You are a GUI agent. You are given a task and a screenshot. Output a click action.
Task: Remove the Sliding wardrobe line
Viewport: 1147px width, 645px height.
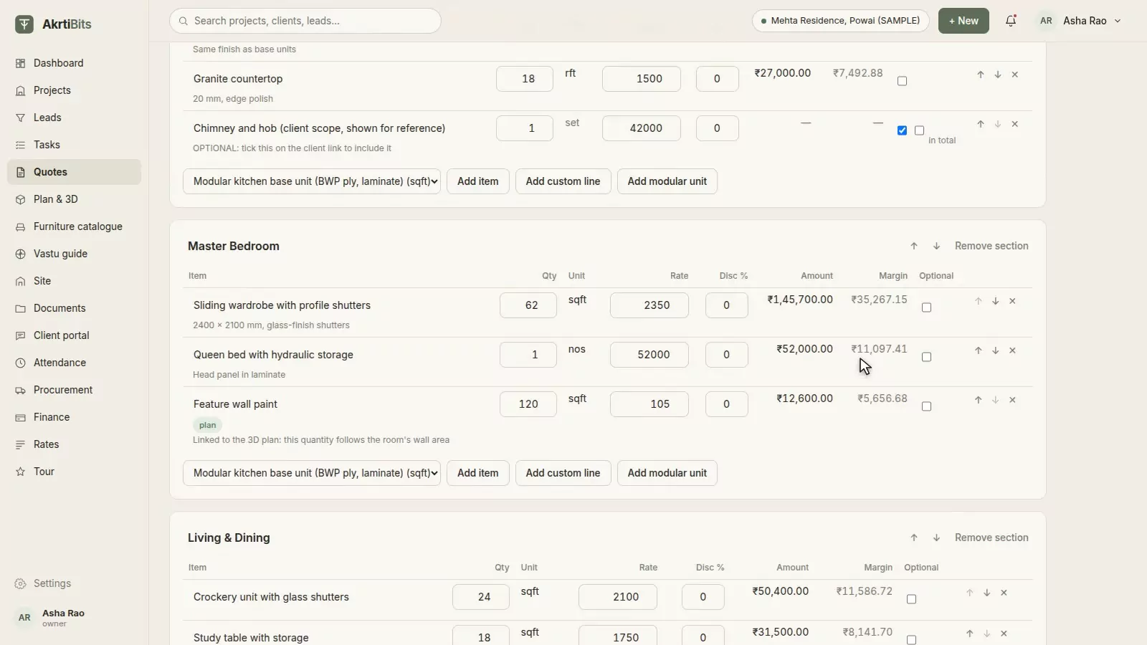click(1013, 301)
